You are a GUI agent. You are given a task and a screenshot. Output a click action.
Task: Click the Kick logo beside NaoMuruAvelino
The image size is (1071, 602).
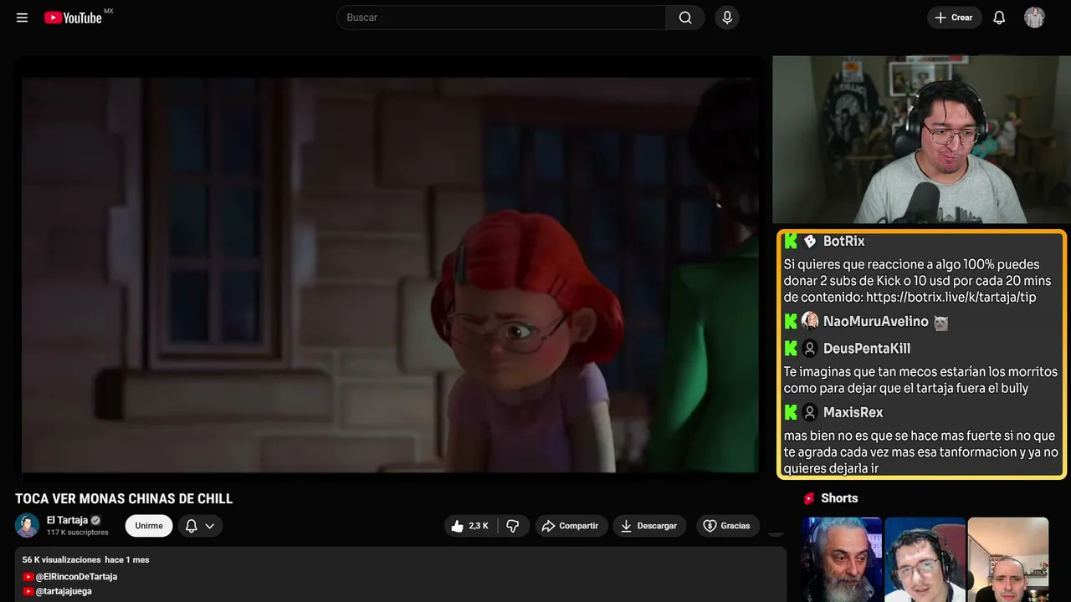coord(791,322)
